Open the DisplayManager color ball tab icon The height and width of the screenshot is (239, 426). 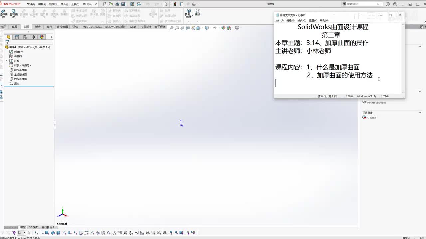coord(42,37)
